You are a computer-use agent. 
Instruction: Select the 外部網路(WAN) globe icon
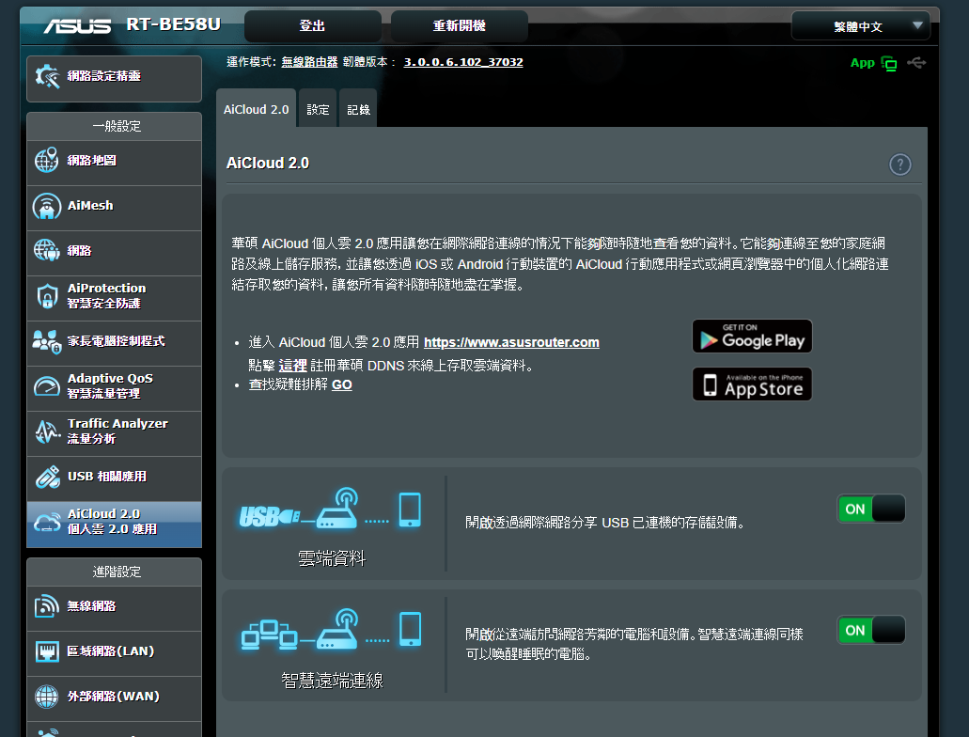point(47,697)
